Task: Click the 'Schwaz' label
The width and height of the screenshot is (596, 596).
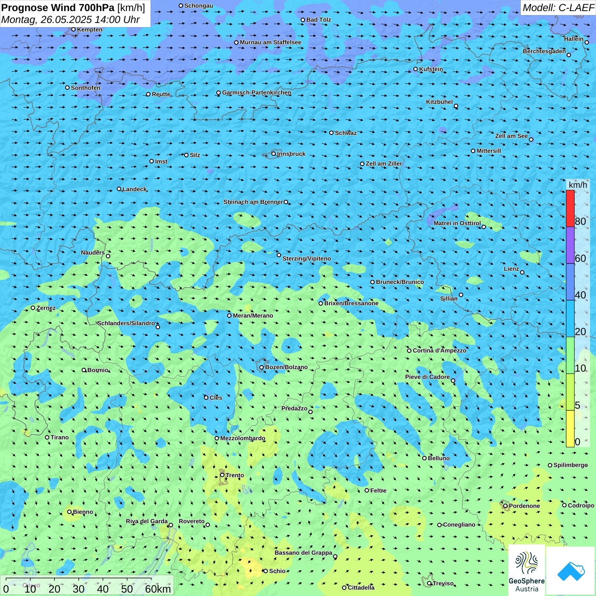Action: [x=346, y=133]
